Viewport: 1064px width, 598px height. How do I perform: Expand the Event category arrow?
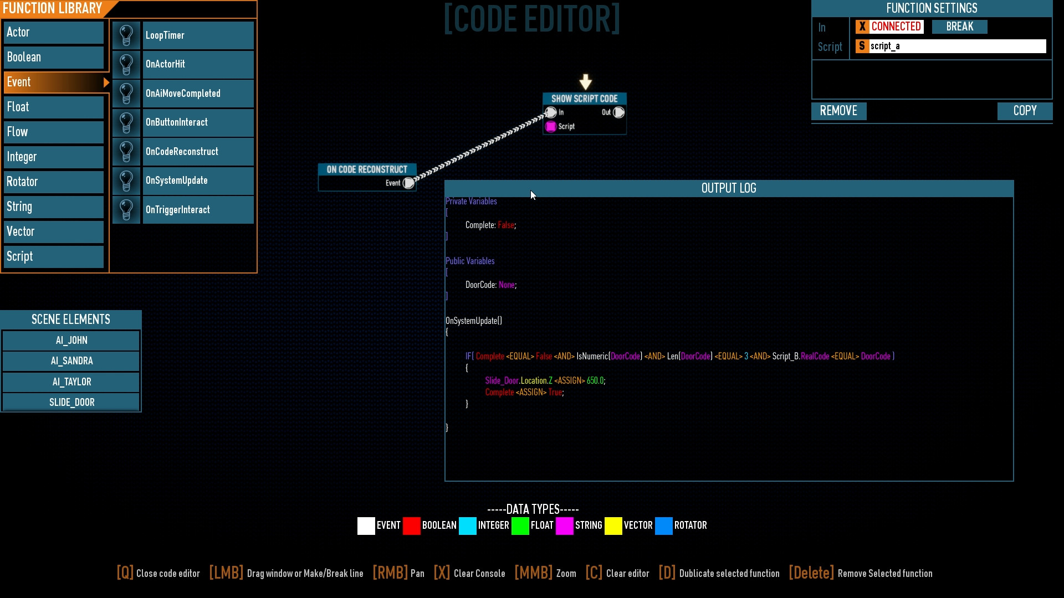106,83
